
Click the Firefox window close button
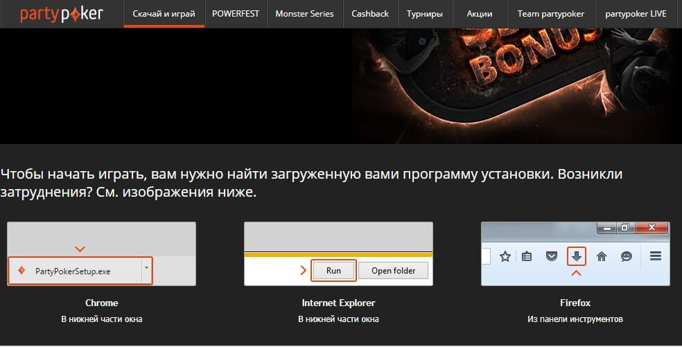(652, 227)
